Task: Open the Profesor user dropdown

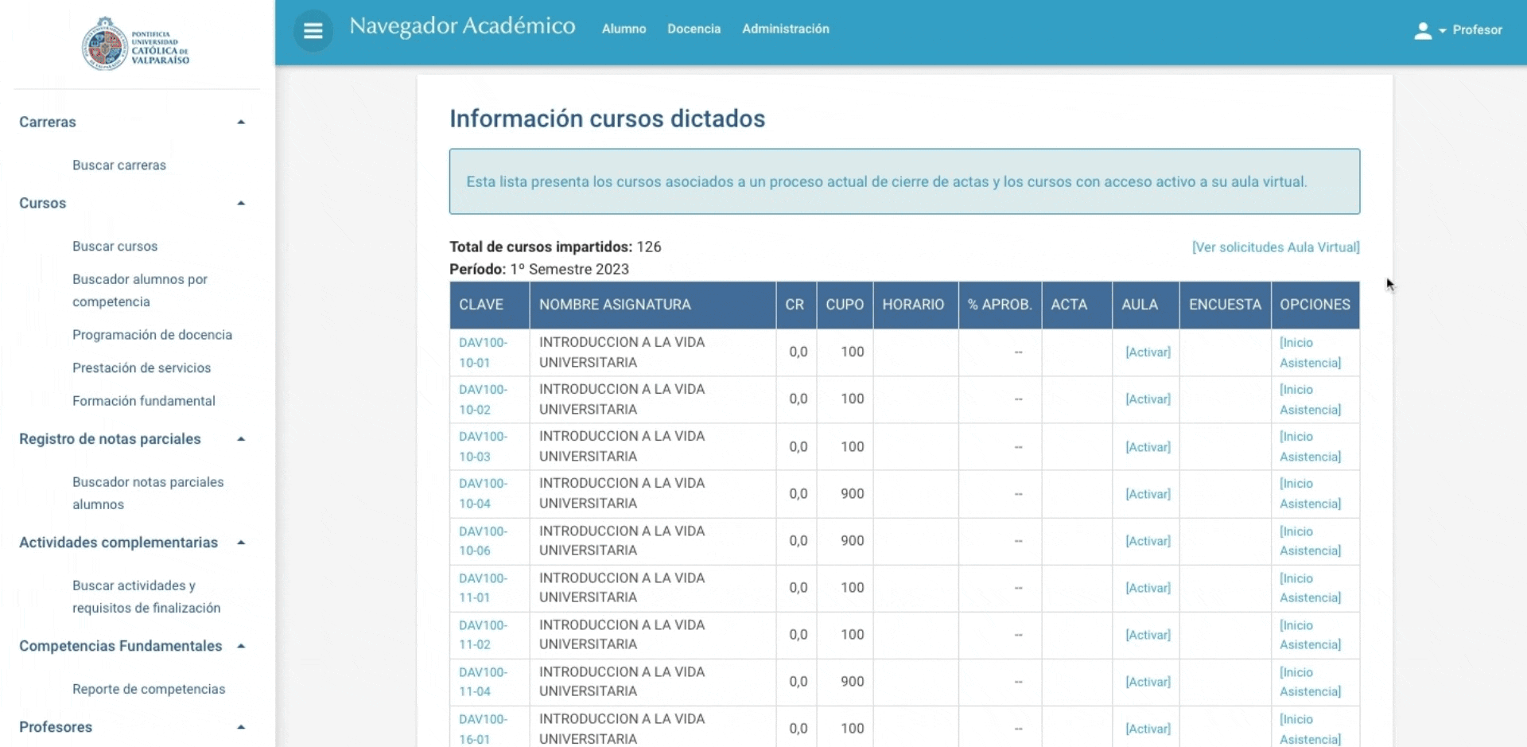Action: pos(1459,30)
